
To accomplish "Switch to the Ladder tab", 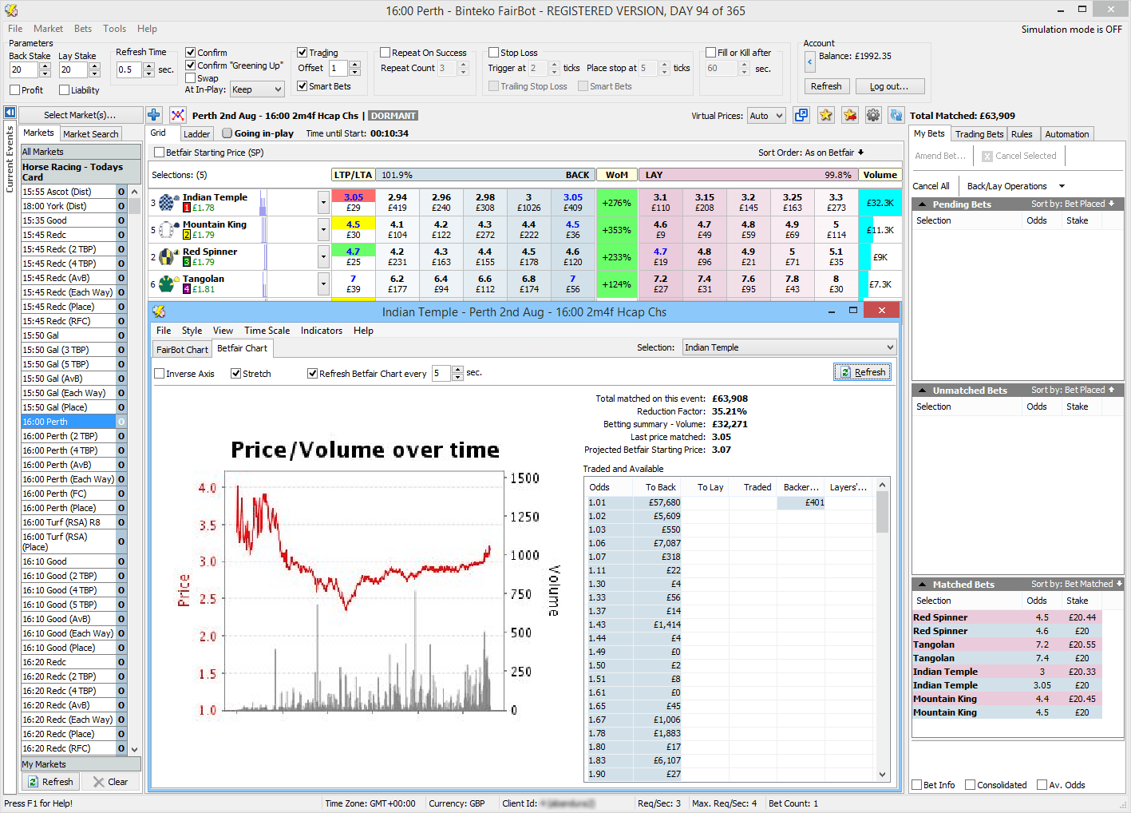I will [x=196, y=133].
